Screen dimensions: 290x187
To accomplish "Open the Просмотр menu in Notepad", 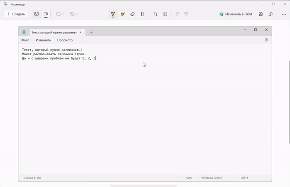I will click(65, 40).
